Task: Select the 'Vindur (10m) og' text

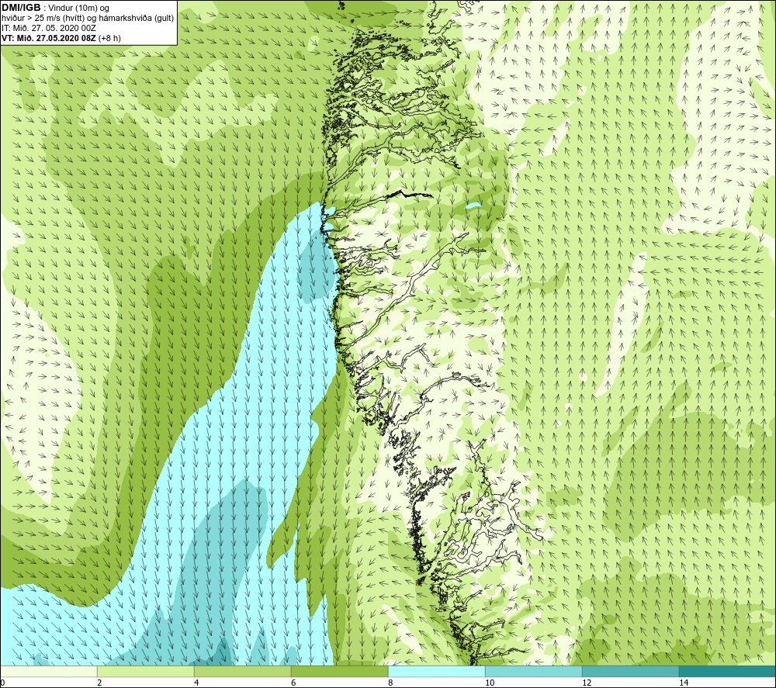Action: click(x=78, y=9)
